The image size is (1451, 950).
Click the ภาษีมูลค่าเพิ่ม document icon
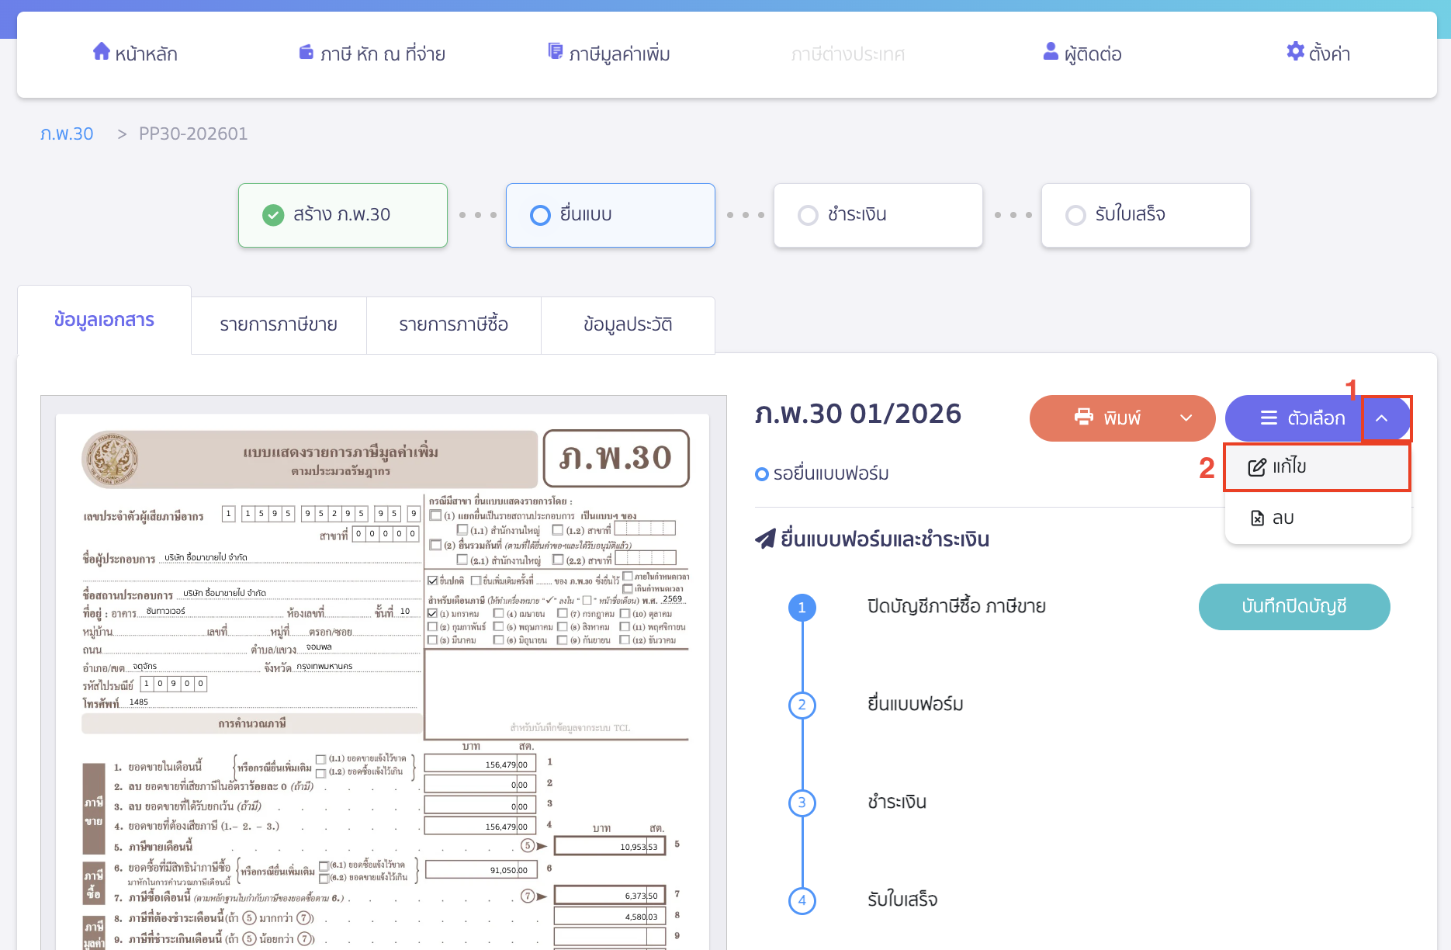[x=556, y=51]
